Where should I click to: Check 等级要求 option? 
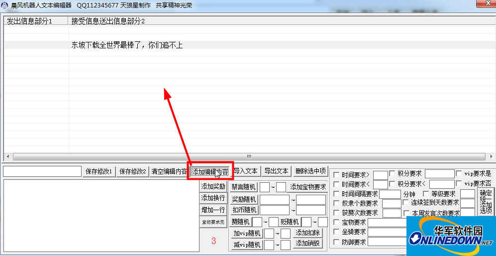426,193
